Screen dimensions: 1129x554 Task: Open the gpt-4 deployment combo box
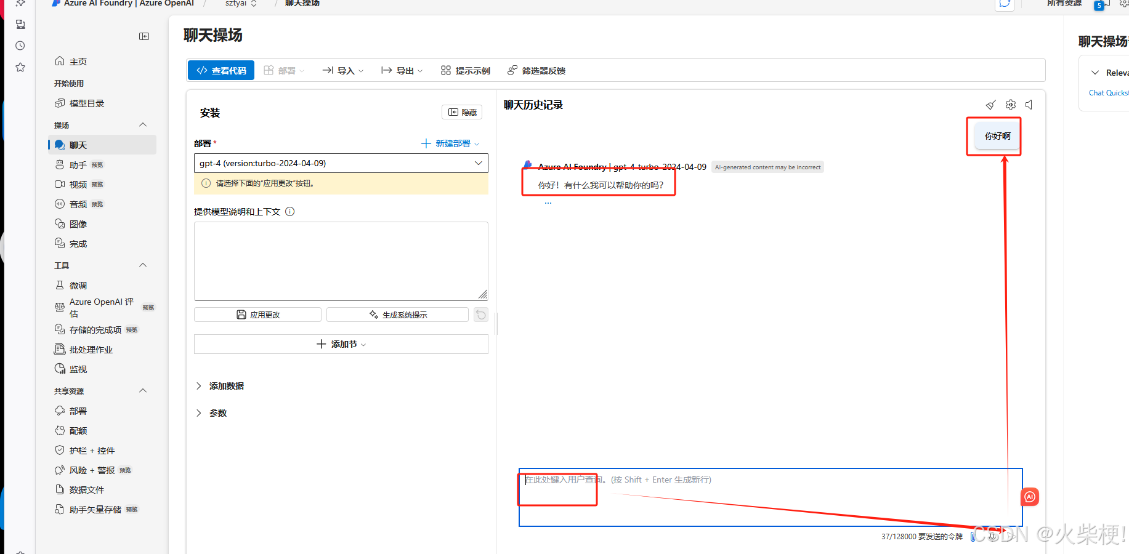click(x=341, y=163)
